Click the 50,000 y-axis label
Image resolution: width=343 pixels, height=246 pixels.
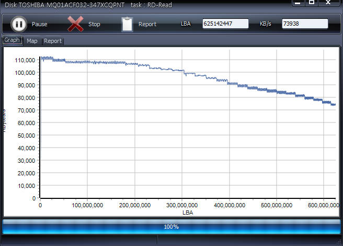[26, 136]
